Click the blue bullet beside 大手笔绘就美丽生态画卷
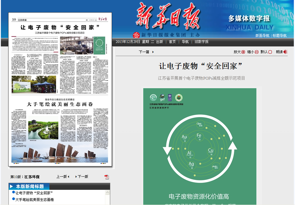Image resolution: width=295 pixels, height=205 pixels. pos(13,199)
